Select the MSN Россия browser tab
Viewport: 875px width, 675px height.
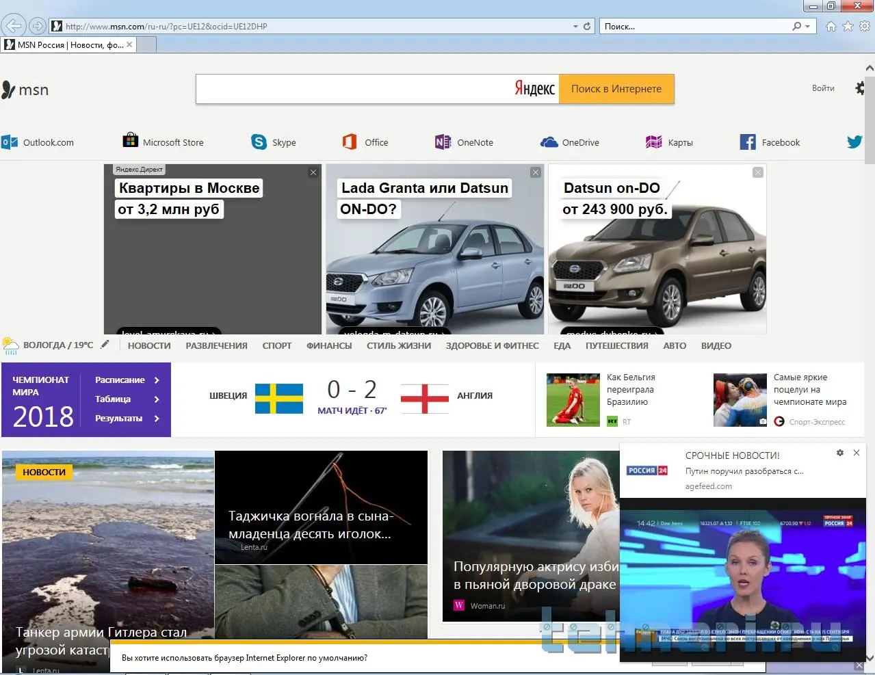click(x=68, y=44)
